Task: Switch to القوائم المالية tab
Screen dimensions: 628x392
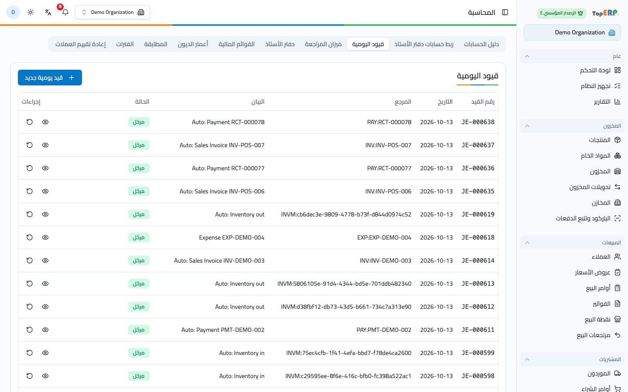Action: click(236, 44)
